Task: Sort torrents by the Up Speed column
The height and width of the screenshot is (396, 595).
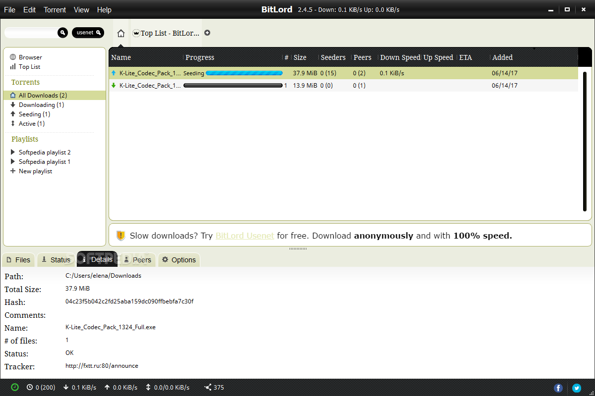Action: point(438,57)
